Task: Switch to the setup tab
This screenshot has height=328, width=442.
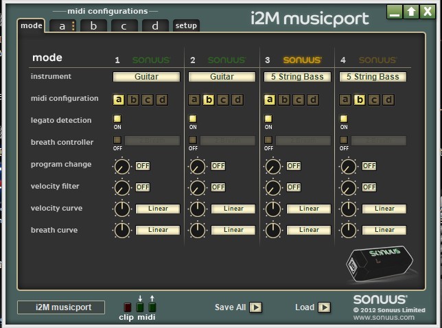Action: [186, 25]
